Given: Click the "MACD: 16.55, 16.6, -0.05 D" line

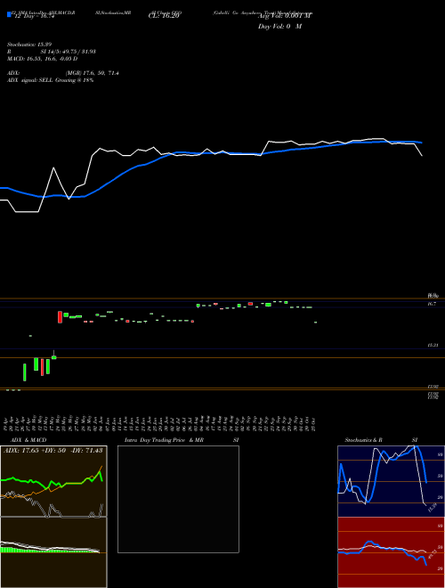Looking at the screenshot, I should coord(43,59).
